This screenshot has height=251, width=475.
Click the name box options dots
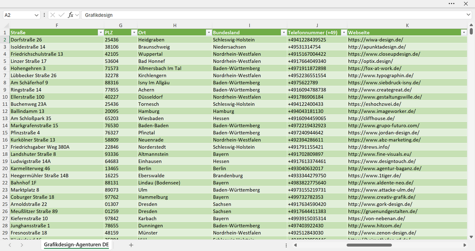44,15
